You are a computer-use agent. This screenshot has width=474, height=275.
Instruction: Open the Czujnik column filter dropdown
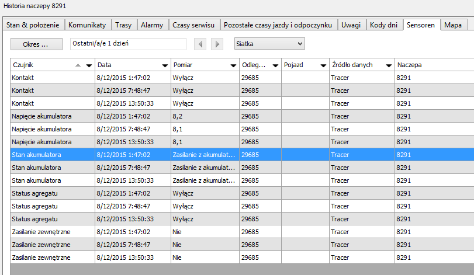(x=89, y=65)
